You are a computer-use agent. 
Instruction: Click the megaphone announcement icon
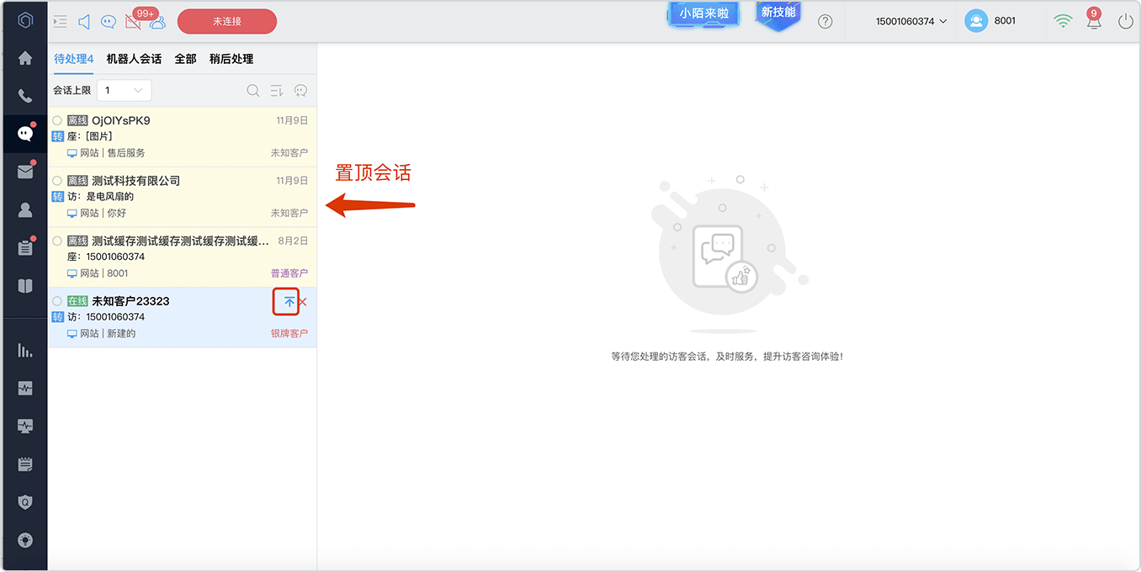click(84, 22)
